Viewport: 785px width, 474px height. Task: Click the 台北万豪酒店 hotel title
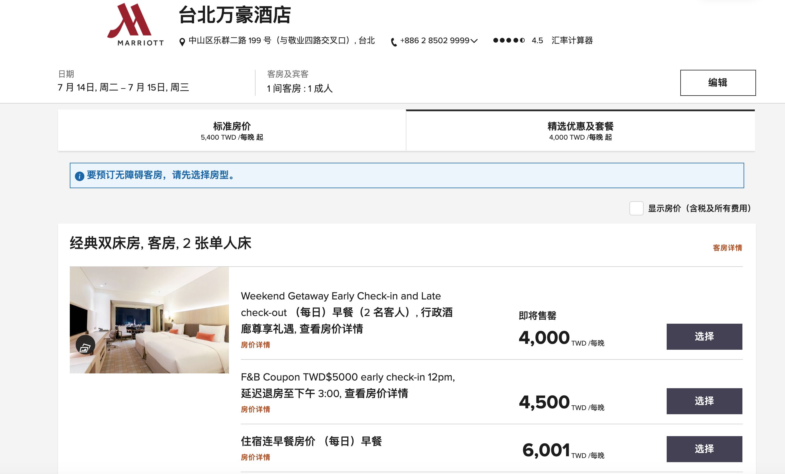click(235, 15)
